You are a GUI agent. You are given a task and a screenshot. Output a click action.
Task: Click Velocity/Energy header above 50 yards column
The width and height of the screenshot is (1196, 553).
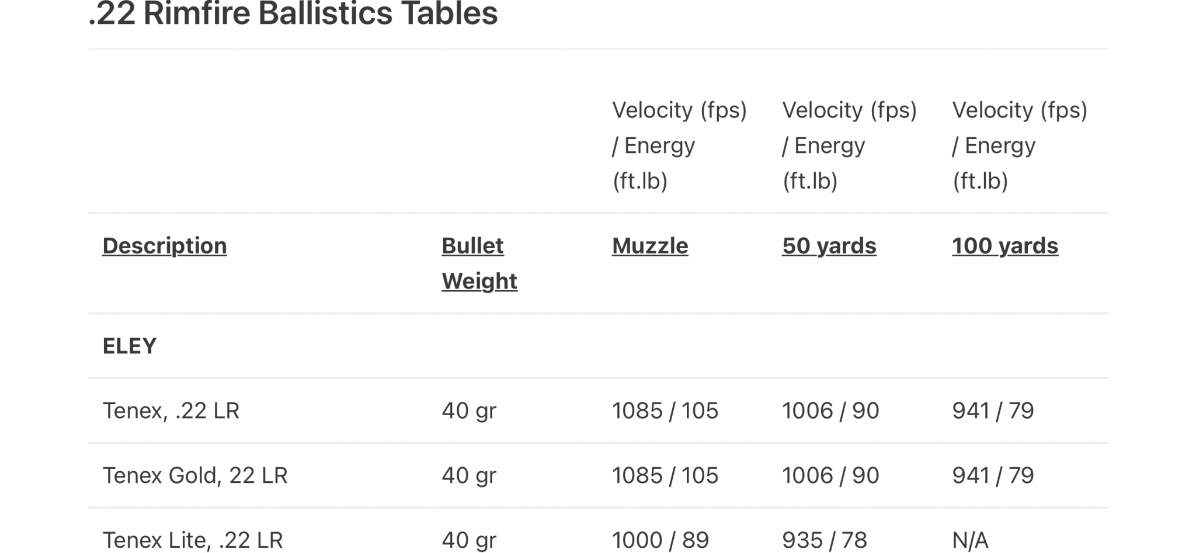coord(850,145)
